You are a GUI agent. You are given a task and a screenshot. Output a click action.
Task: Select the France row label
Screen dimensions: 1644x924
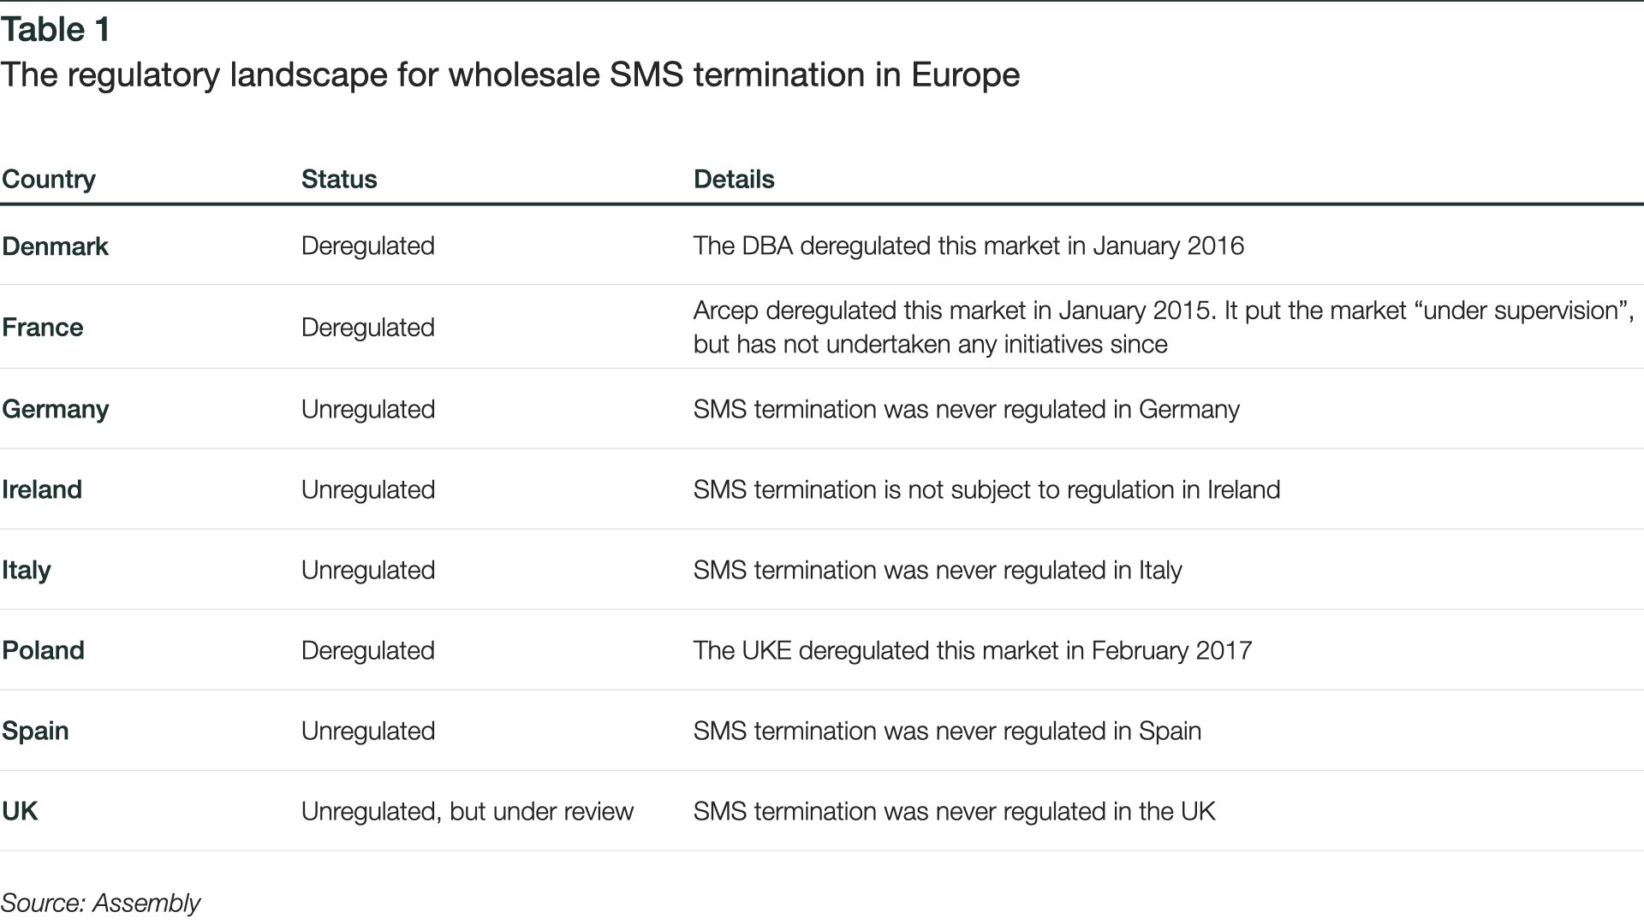pos(43,327)
